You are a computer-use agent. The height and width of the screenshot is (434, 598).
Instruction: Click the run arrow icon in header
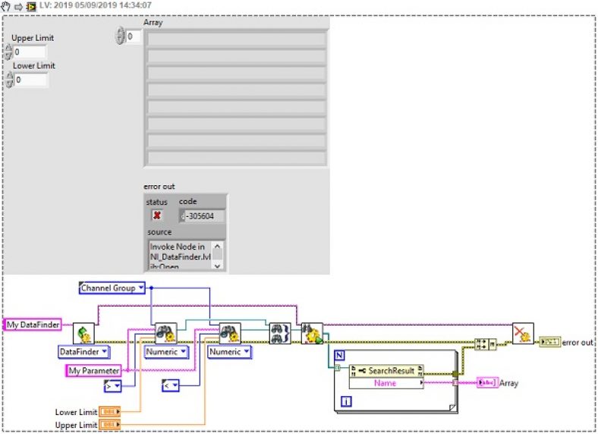[x=18, y=7]
